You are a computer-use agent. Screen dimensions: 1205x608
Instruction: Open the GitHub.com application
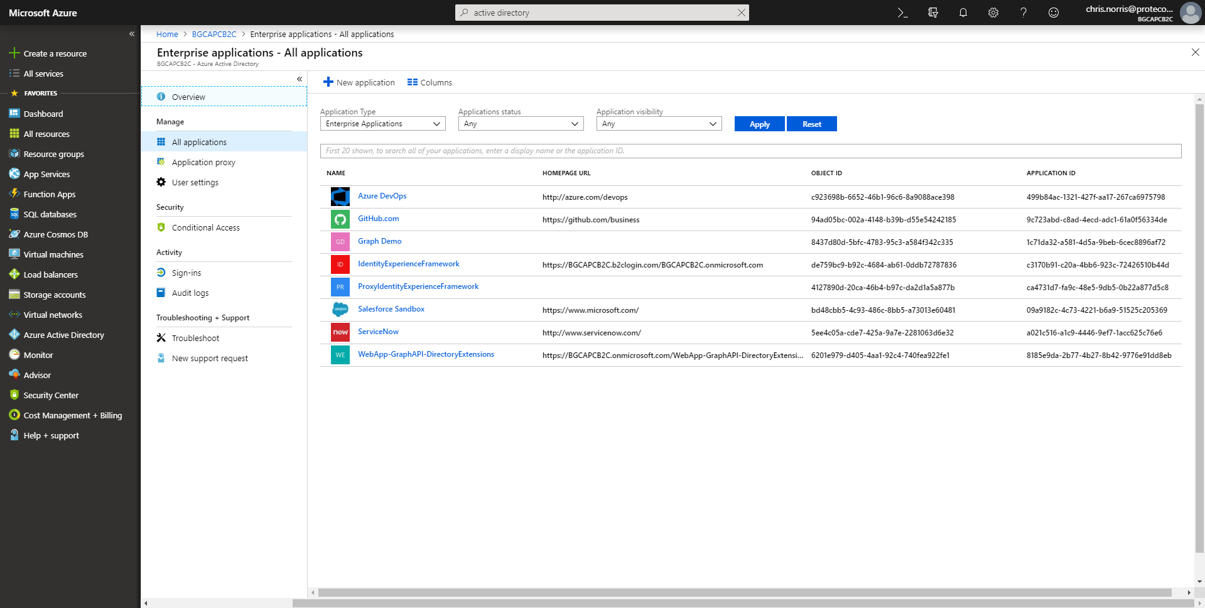tap(378, 219)
